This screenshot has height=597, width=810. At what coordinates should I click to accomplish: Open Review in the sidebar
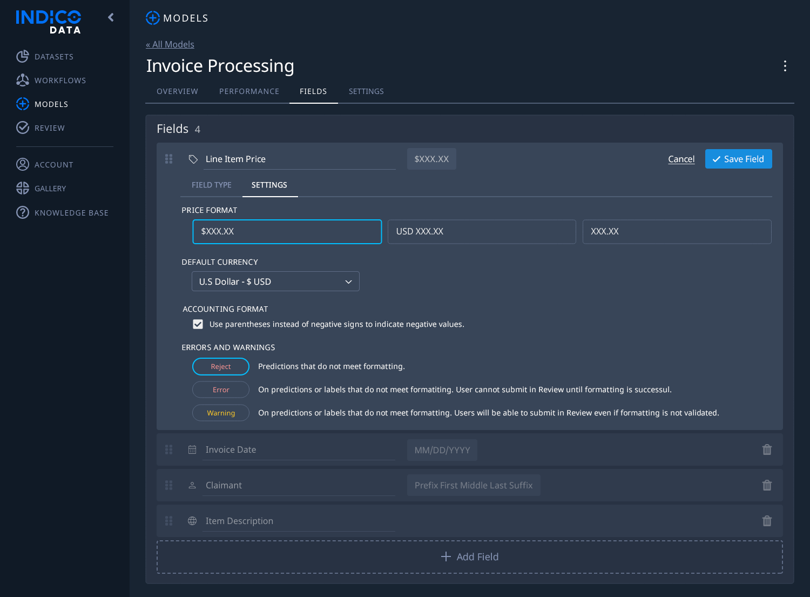(x=40, y=128)
